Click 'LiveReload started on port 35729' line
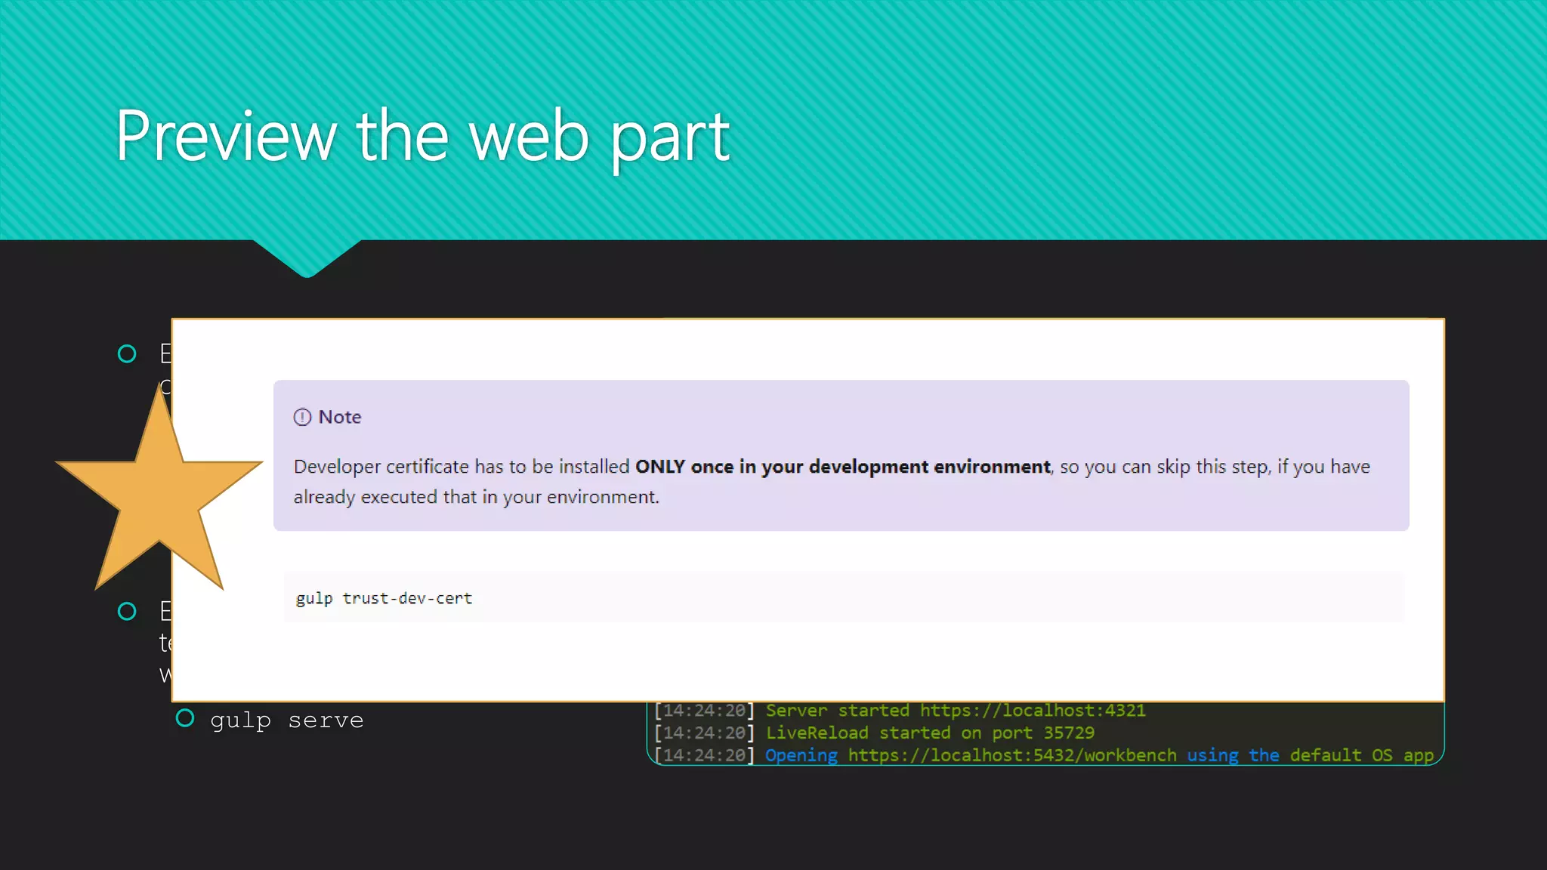Screen dimensions: 1547x870 point(874,733)
